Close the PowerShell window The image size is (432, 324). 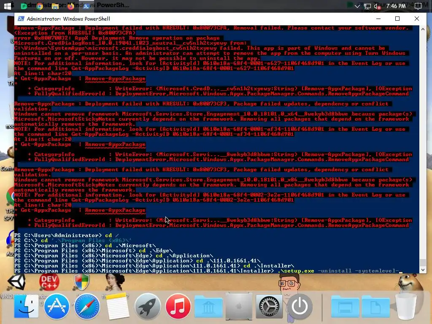pyautogui.click(x=417, y=19)
